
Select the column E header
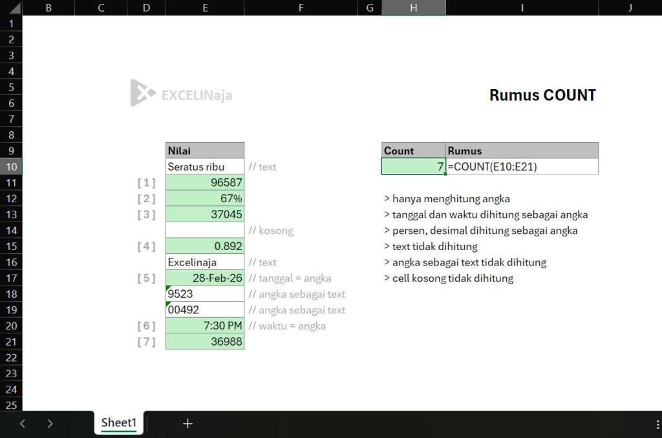(205, 7)
